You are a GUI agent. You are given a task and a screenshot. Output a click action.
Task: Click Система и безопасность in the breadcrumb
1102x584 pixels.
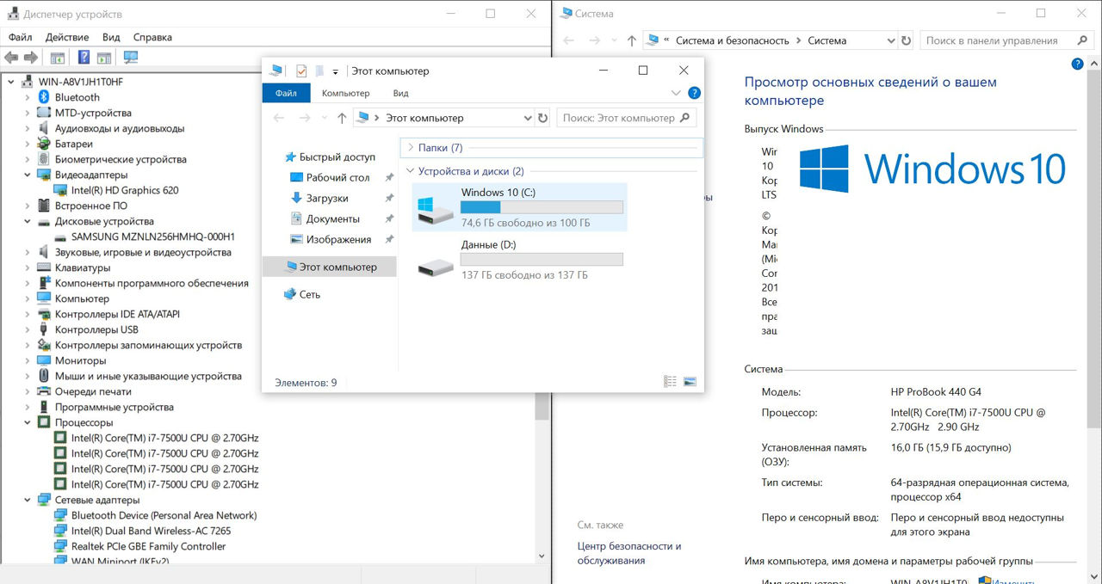(732, 40)
